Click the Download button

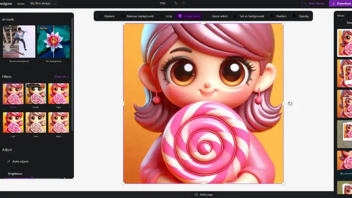(x=341, y=3)
